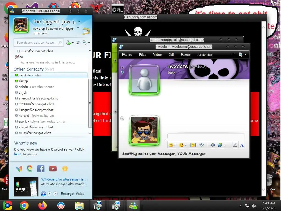The image size is (281, 211).
Task: Select contact 'lunaqua@escargot.chat'
Action: coord(49,110)
